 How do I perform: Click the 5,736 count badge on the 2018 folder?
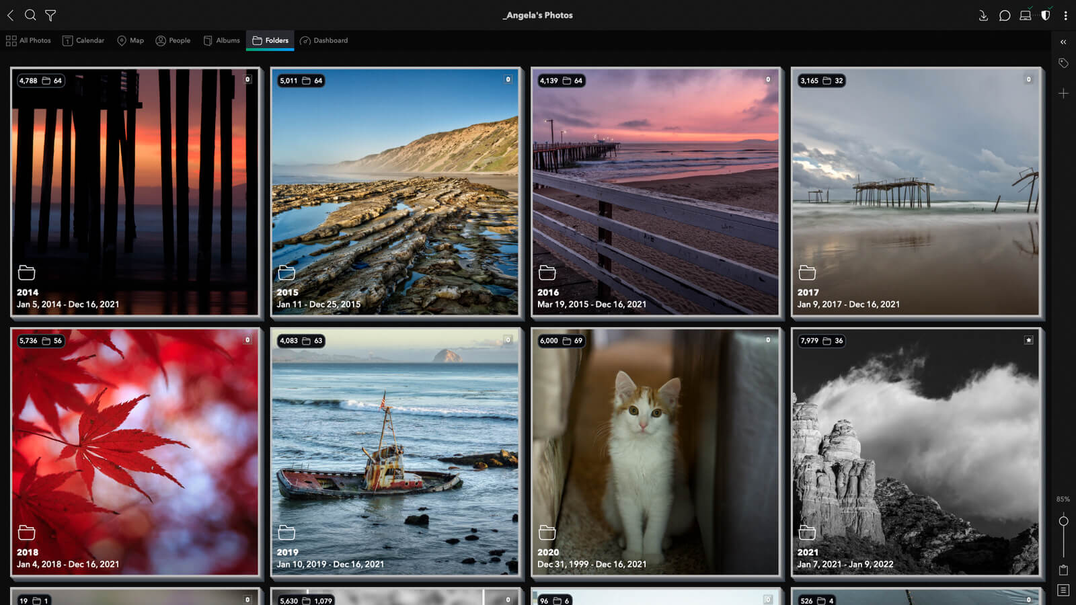(40, 341)
